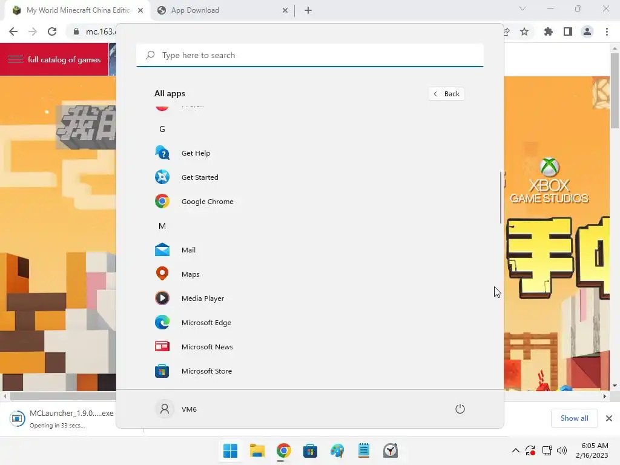Click the Power button icon
Screen dimensions: 620x465
(460, 409)
